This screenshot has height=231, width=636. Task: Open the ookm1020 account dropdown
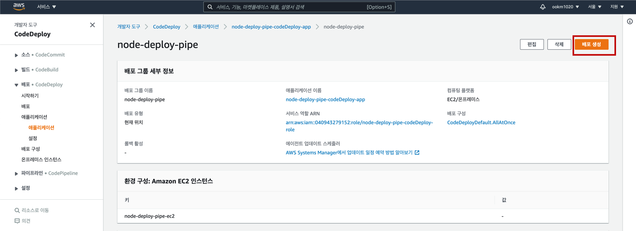click(566, 7)
